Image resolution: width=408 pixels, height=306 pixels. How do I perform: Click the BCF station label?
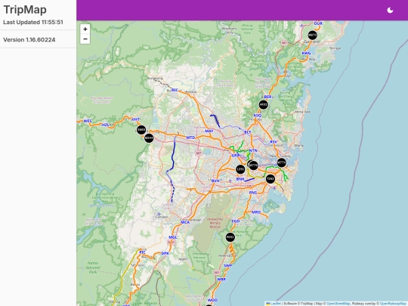[248, 132]
